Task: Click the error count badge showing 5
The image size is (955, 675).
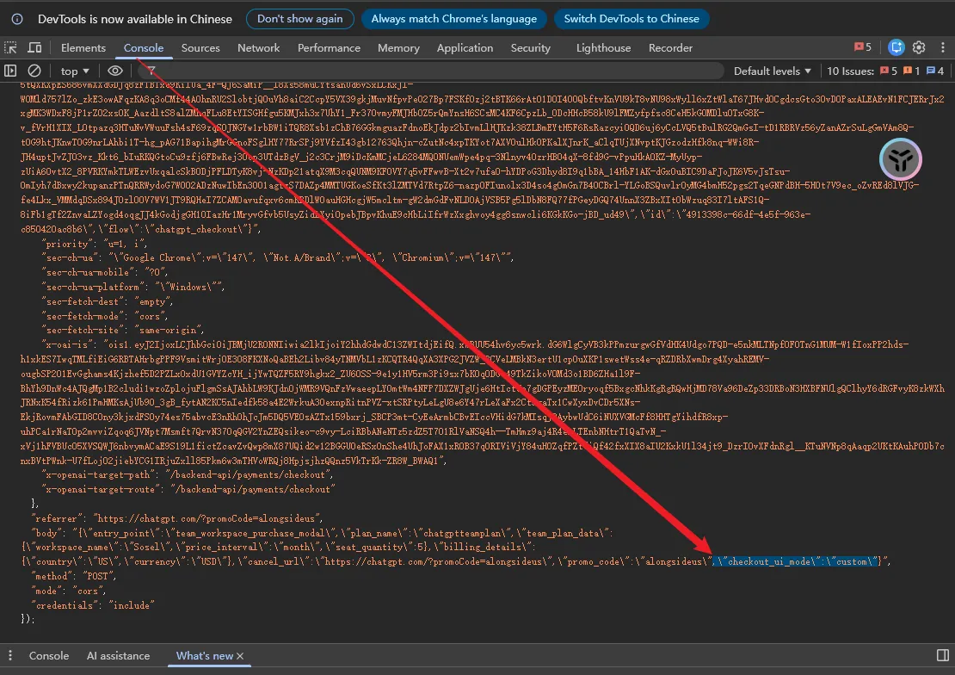Action: (x=863, y=47)
